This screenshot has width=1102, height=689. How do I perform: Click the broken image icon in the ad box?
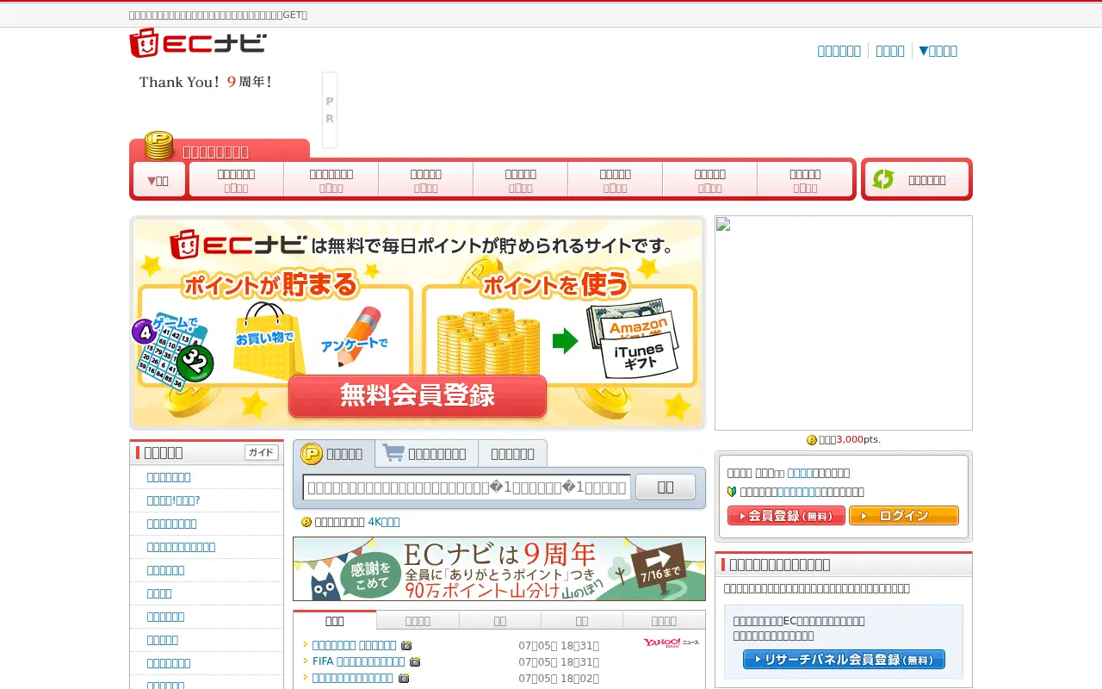click(723, 225)
